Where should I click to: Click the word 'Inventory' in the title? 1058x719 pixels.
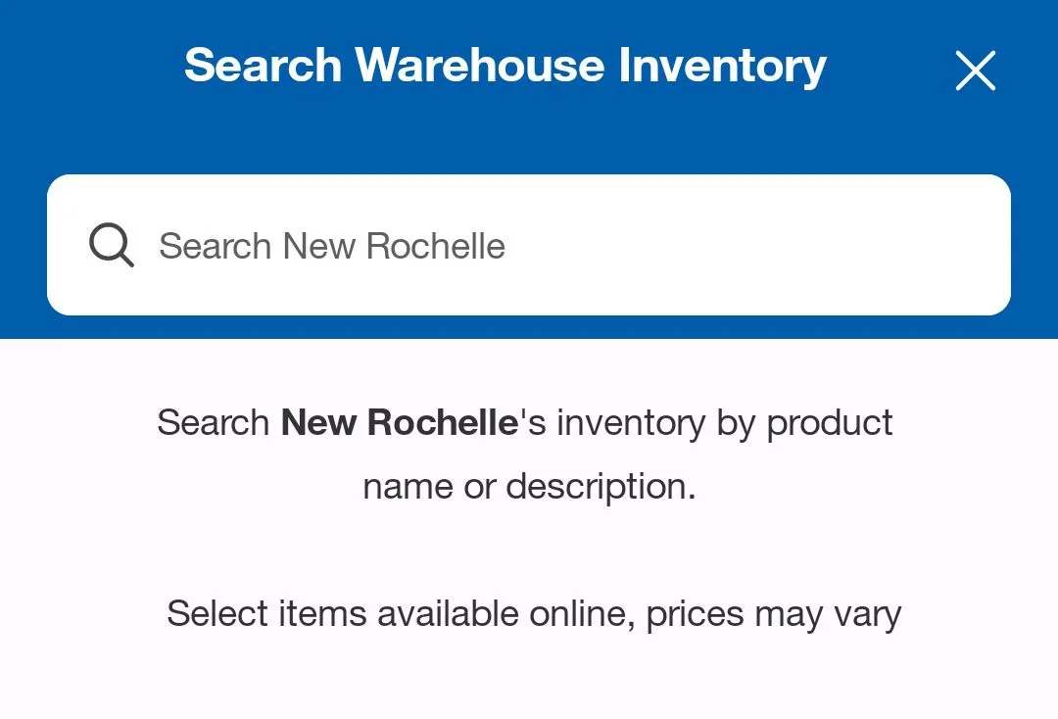[x=722, y=66]
